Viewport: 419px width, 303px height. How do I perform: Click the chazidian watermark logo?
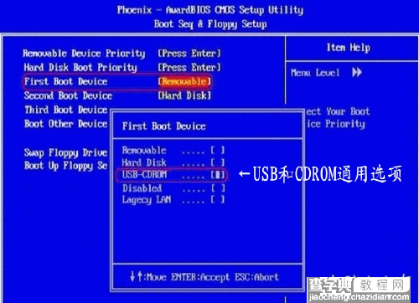click(359, 290)
